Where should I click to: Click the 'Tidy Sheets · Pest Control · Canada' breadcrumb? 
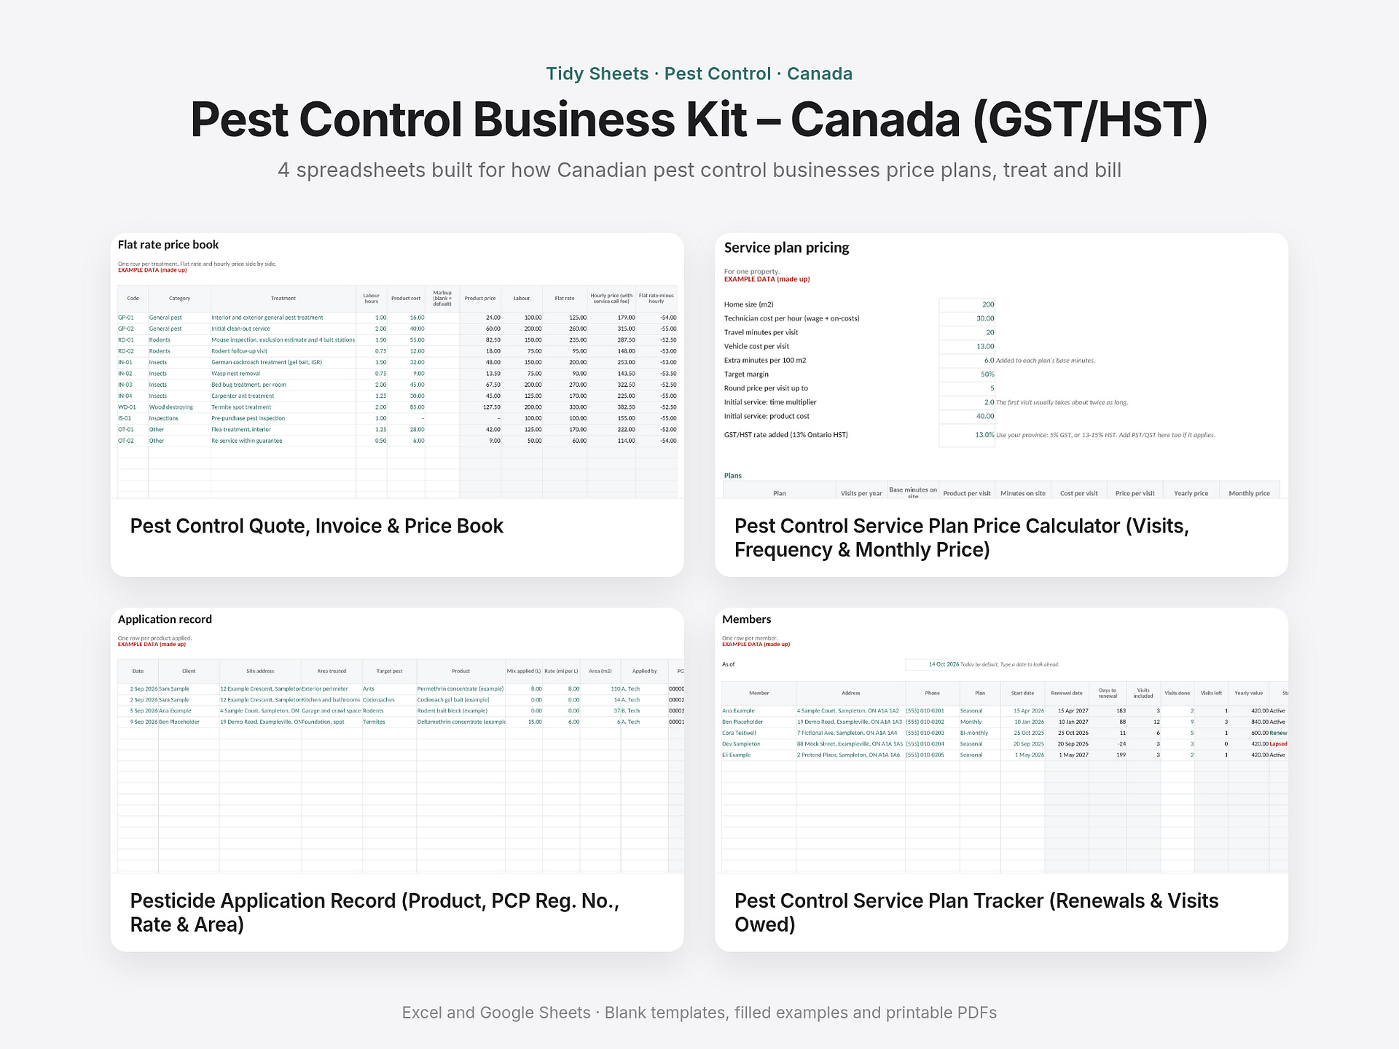pos(699,74)
